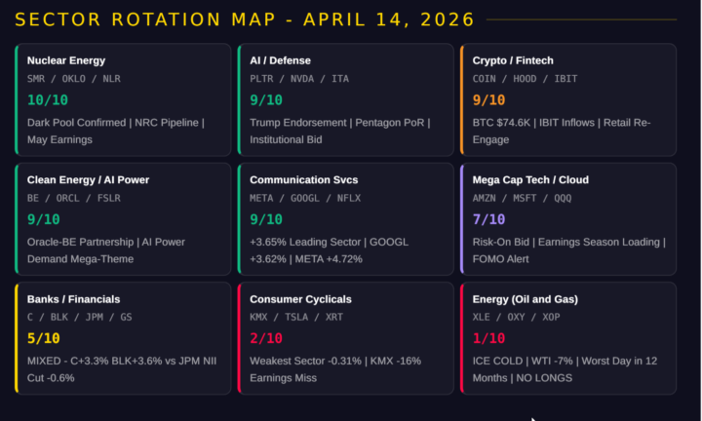
Task: Select the COIN / HOOD / IBIT ticker line
Action: 525,79
